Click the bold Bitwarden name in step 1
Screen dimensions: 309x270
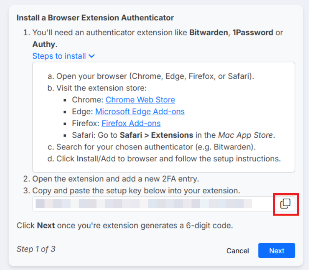[x=209, y=33]
